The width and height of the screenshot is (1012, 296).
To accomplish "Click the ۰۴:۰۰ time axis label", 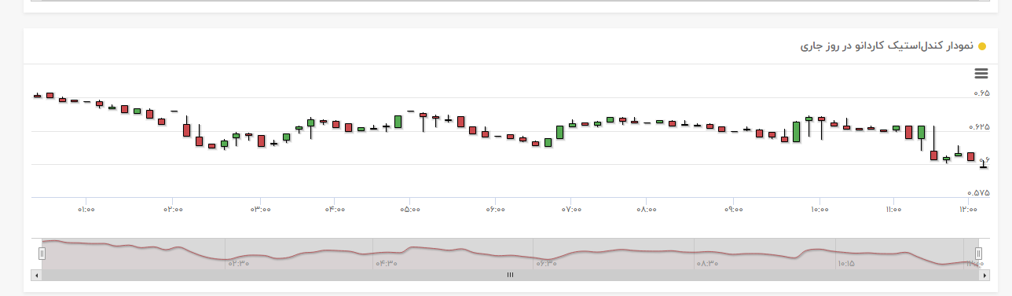I will coord(335,210).
